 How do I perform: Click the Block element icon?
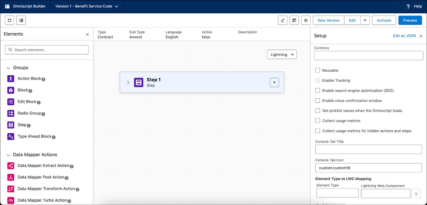(11, 90)
